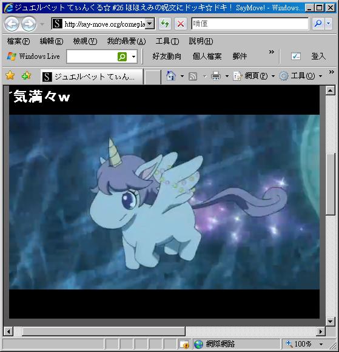339x352 pixels.
Task: Open the 工具(O) tools menu
Action: [x=301, y=76]
